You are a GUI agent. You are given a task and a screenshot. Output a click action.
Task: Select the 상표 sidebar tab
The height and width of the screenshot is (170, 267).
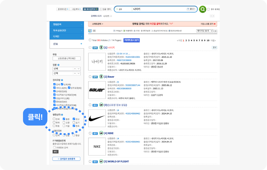click(67, 44)
